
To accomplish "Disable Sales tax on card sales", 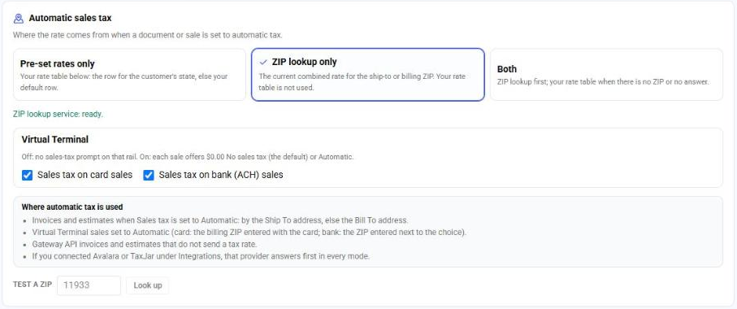I will pos(28,176).
